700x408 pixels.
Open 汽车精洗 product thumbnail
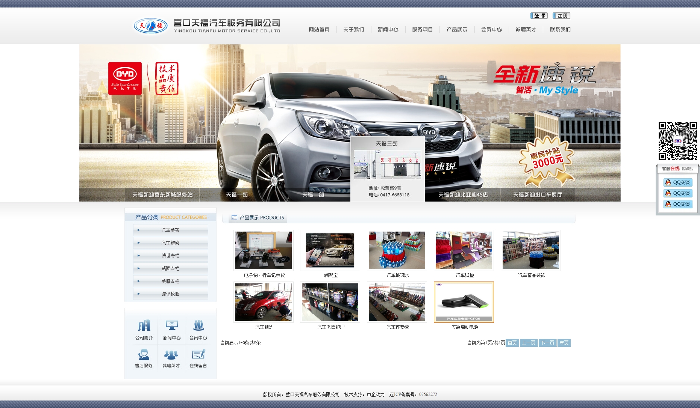(264, 302)
